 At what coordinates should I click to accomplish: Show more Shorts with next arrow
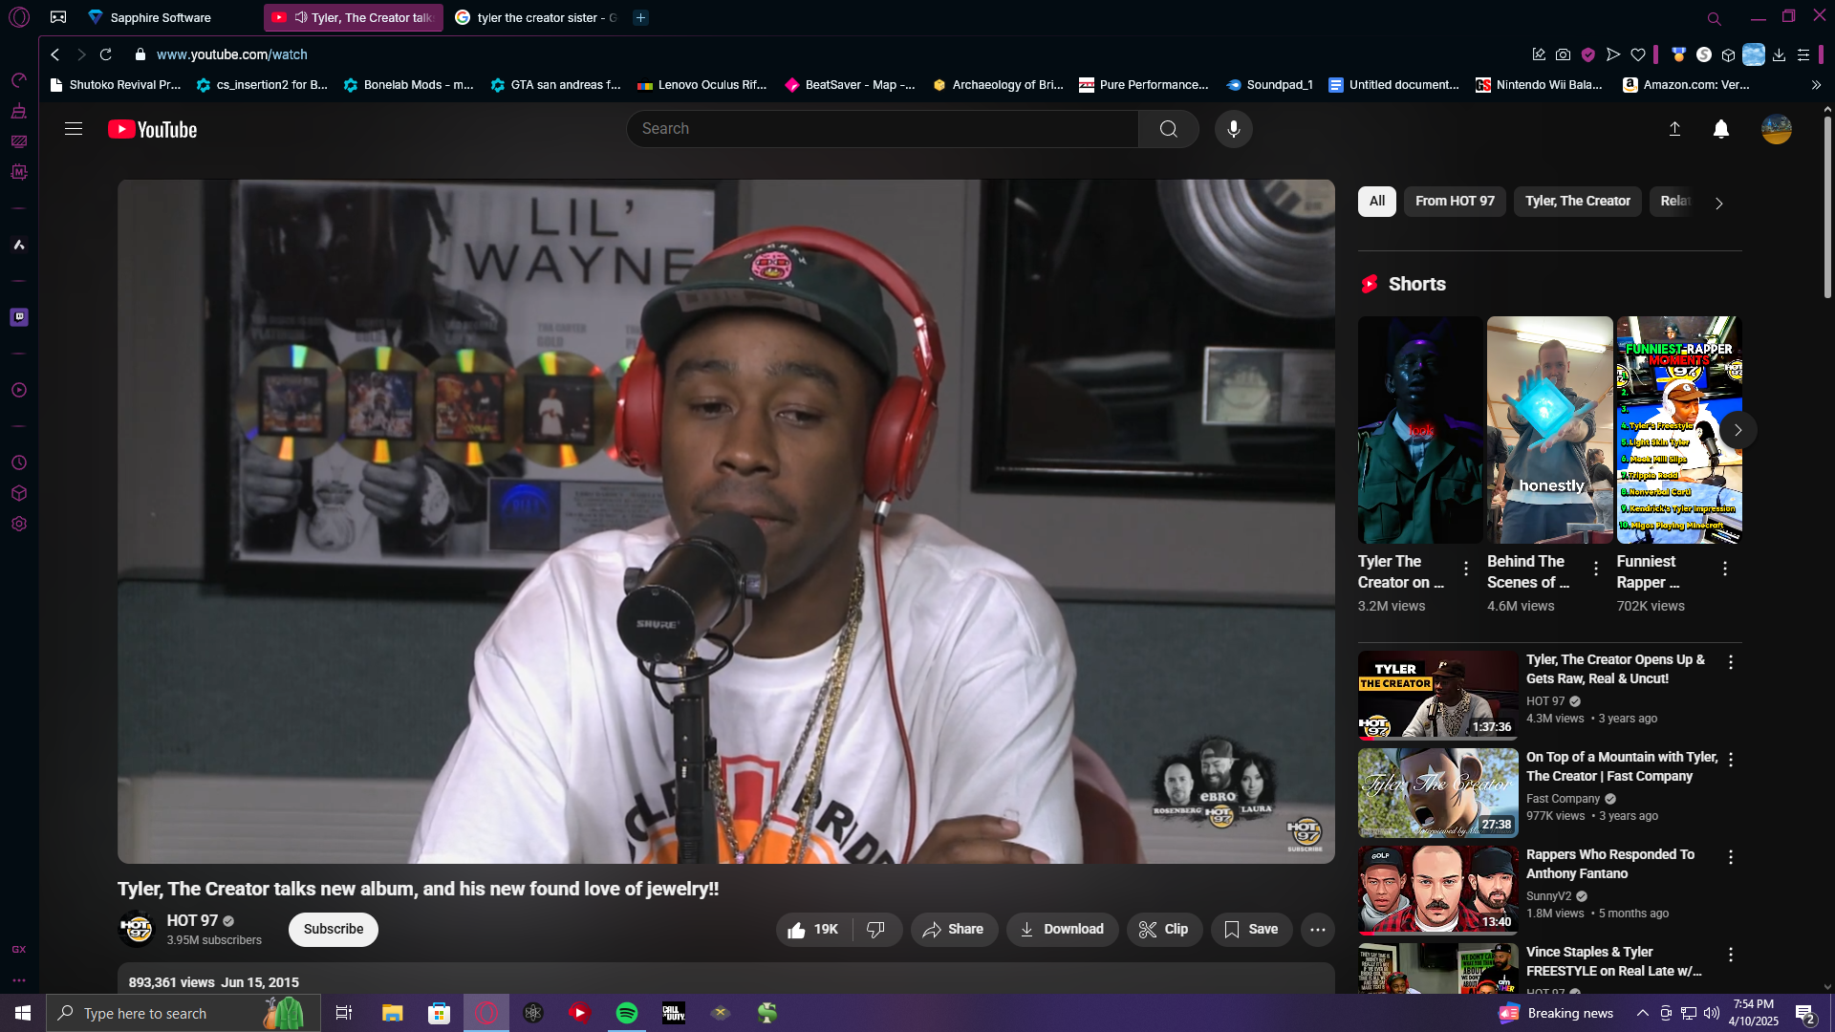tap(1738, 430)
